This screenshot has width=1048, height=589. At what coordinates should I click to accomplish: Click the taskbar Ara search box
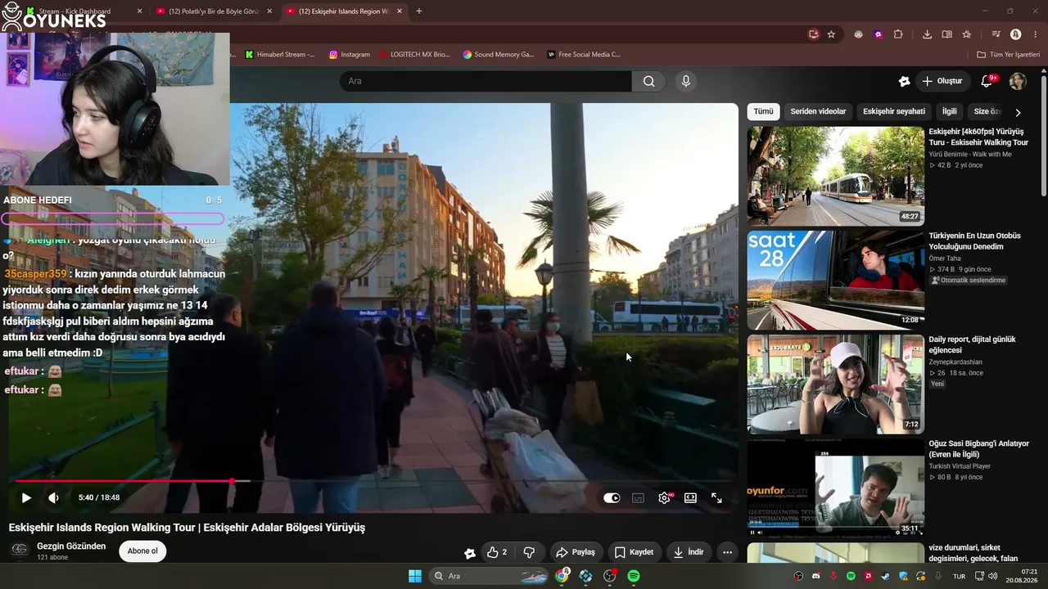click(490, 576)
